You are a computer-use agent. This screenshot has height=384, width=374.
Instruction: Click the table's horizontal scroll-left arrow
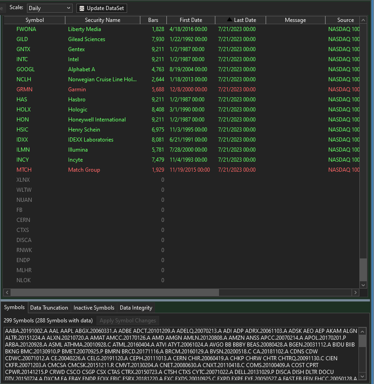click(x=7, y=292)
